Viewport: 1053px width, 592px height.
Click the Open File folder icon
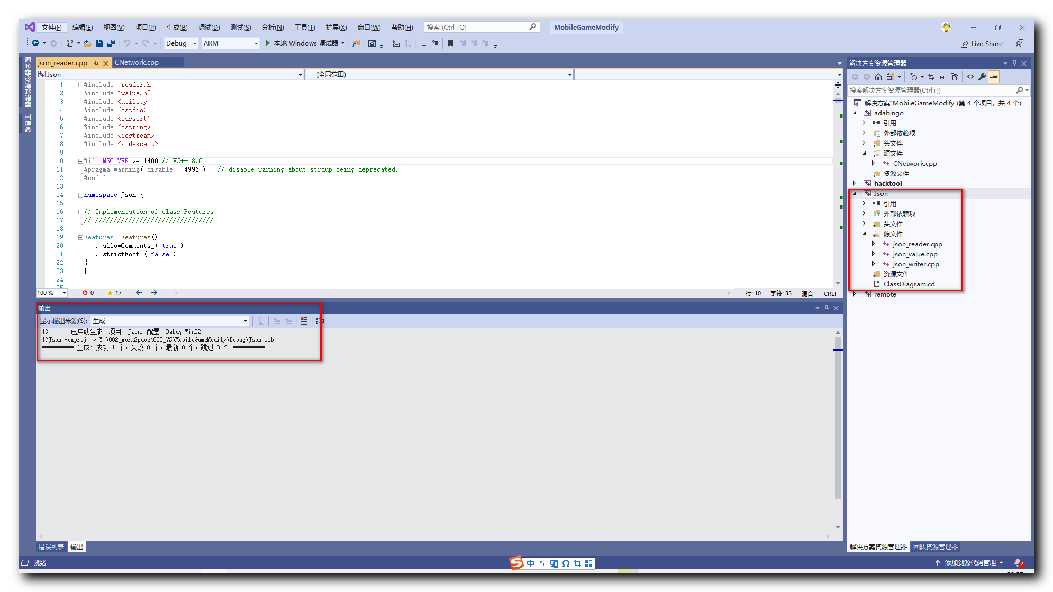(x=87, y=43)
